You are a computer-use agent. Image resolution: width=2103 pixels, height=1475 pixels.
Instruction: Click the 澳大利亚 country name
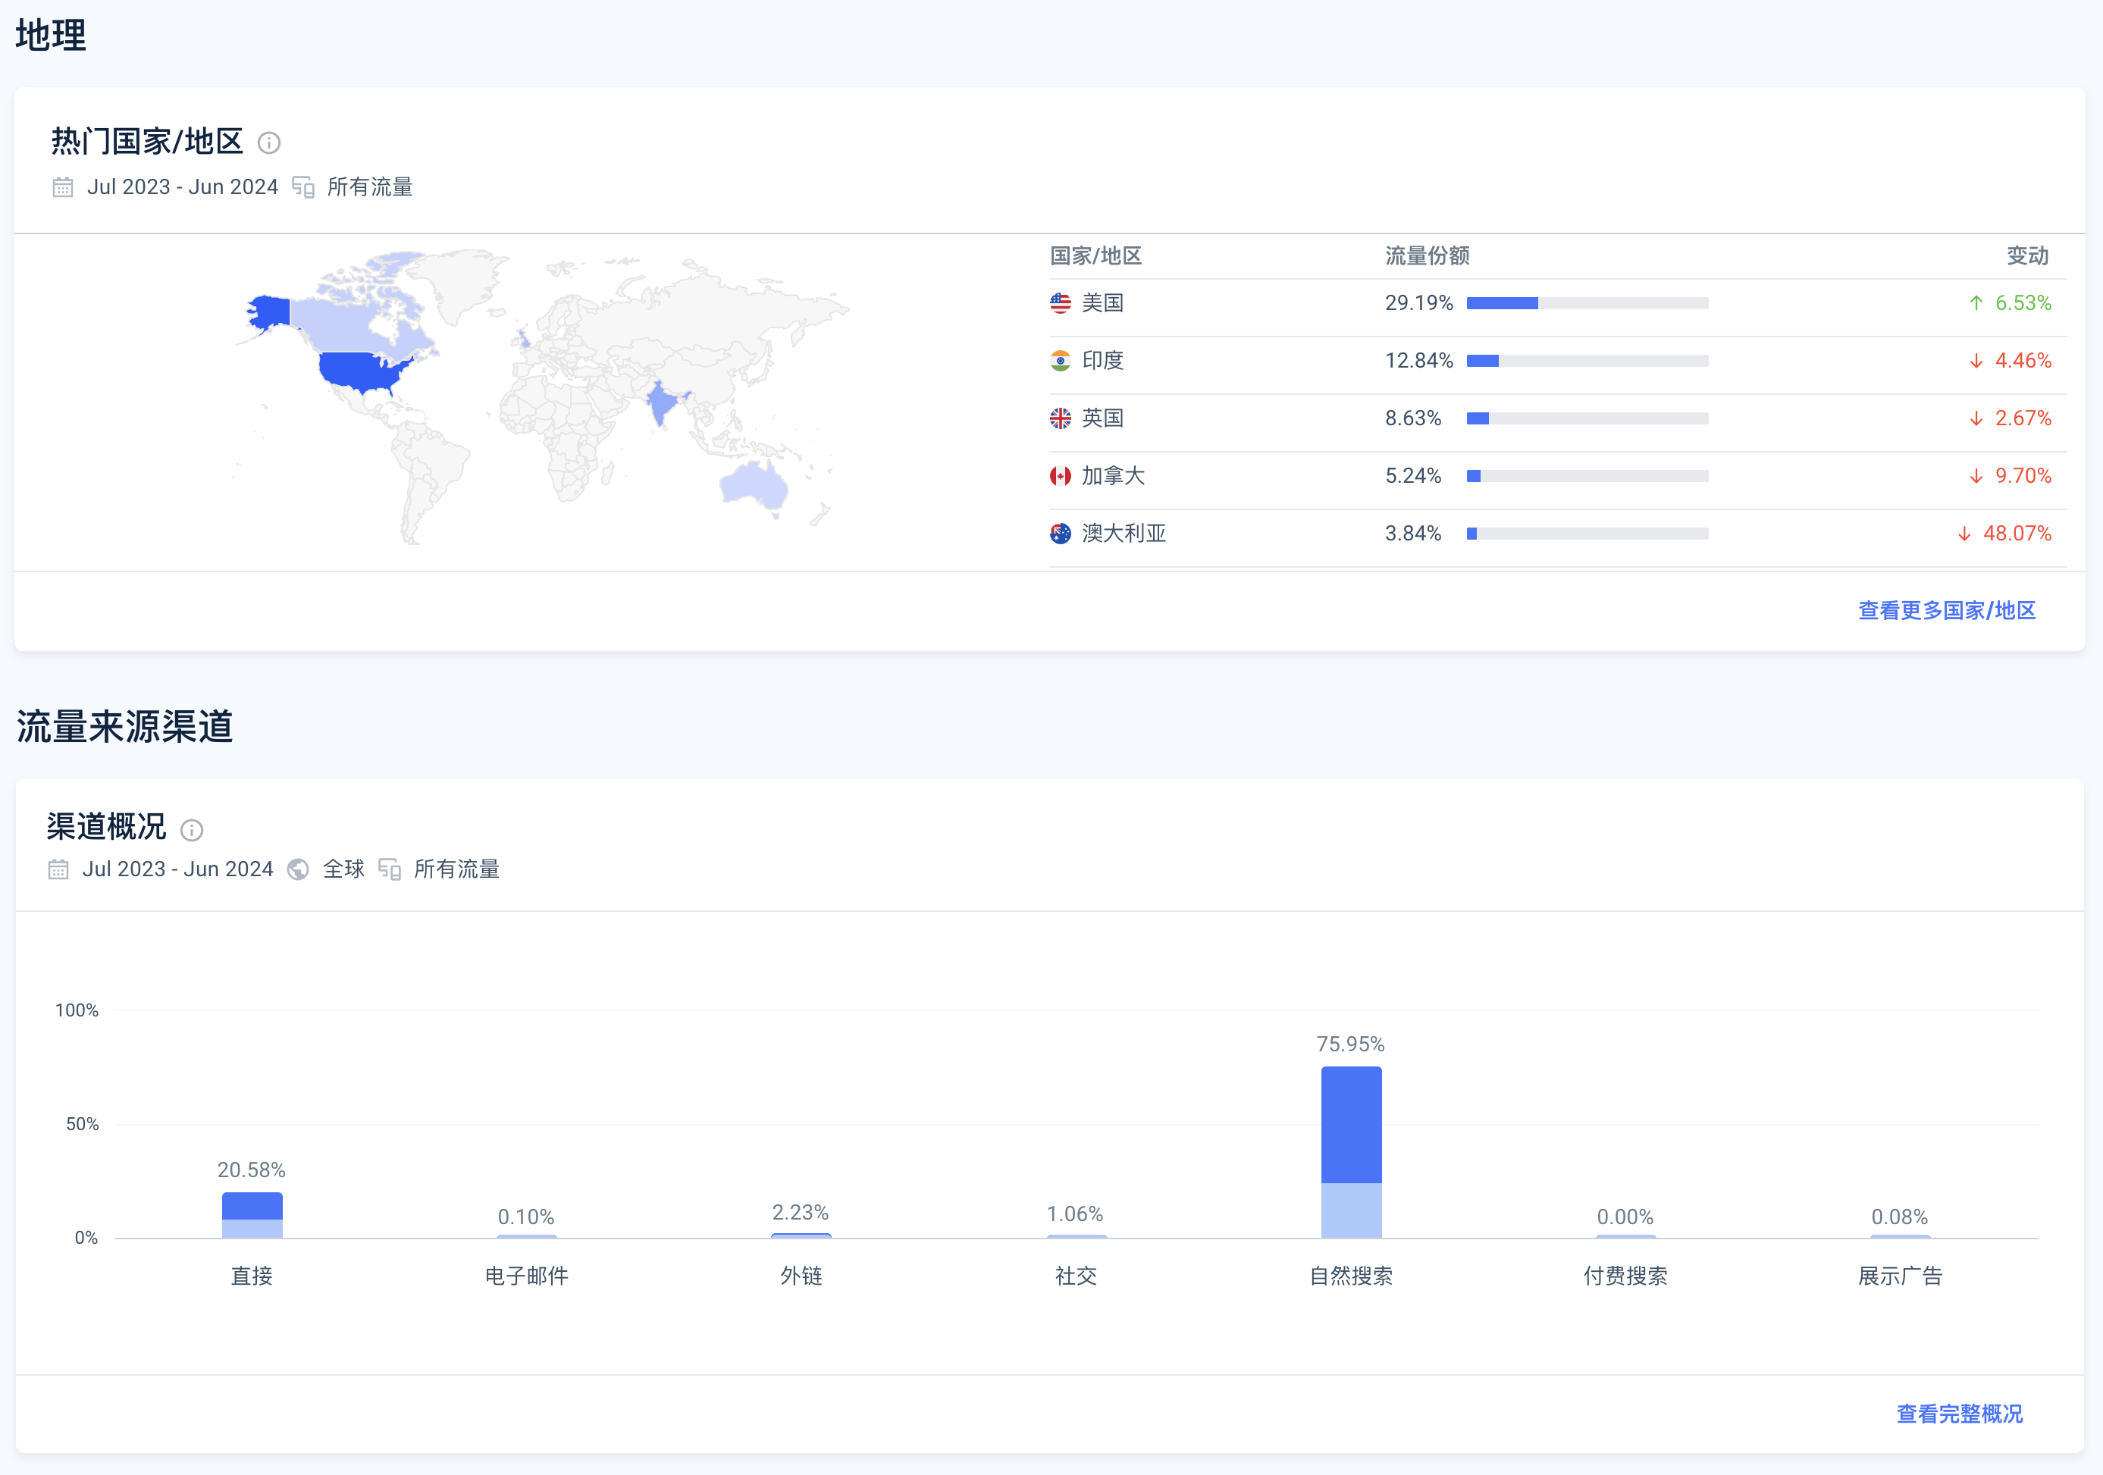point(1124,534)
